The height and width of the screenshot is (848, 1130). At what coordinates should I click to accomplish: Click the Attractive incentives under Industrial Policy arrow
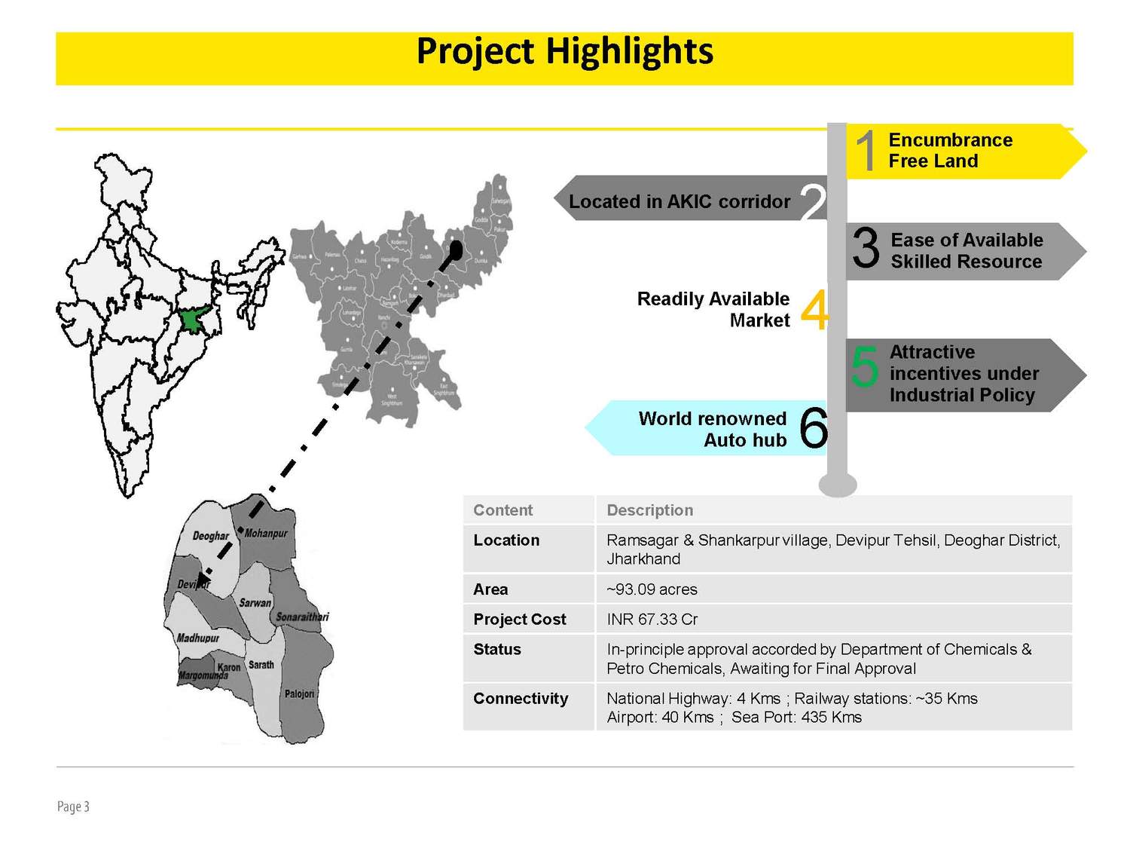pyautogui.click(x=964, y=373)
